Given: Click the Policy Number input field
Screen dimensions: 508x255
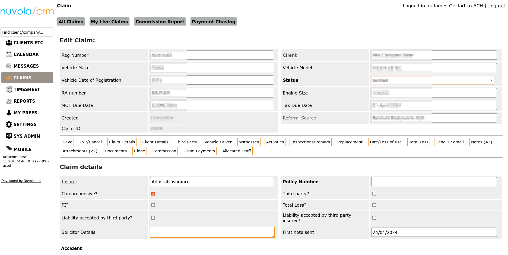Looking at the screenshot, I should tap(434, 182).
